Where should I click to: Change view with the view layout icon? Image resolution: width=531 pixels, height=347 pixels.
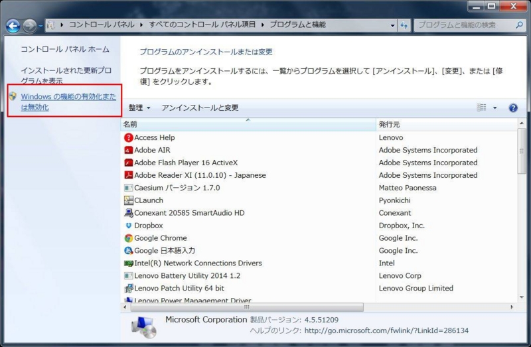coord(482,107)
